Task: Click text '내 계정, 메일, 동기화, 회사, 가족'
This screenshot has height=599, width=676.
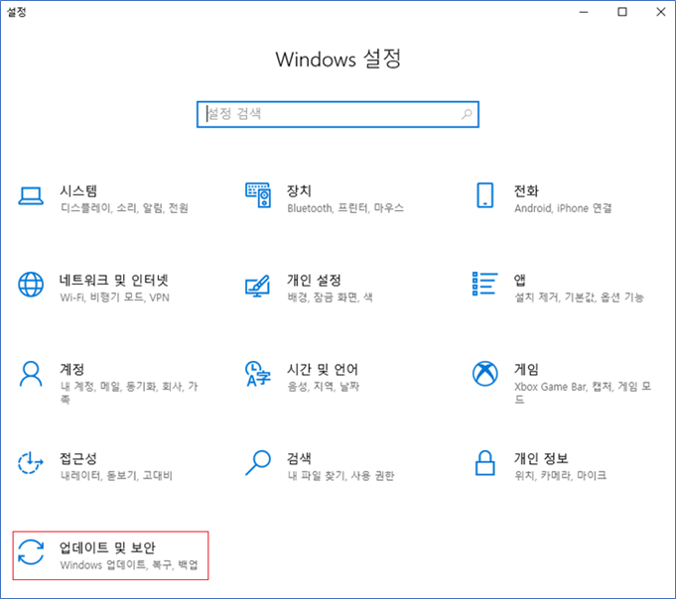Action: (x=129, y=393)
